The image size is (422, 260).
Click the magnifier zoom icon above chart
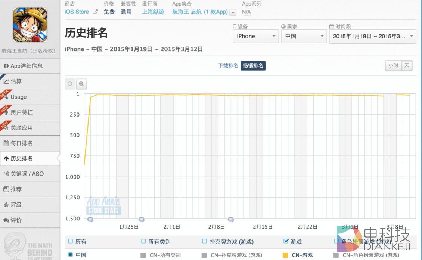pos(81,84)
